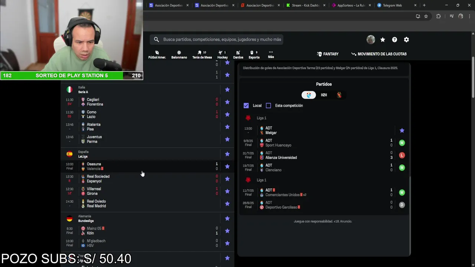
Task: Toggle favorite star for Villarreal vs Girona
Action: tap(227, 191)
